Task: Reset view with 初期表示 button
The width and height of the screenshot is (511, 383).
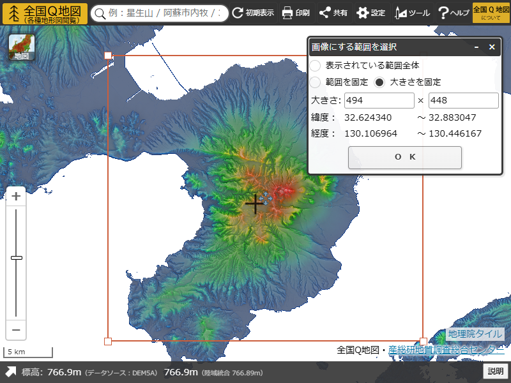Action: [253, 13]
